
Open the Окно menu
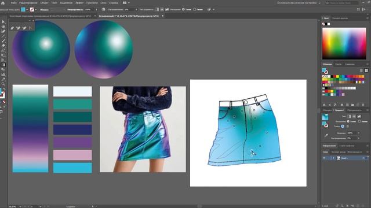tap(103, 3)
